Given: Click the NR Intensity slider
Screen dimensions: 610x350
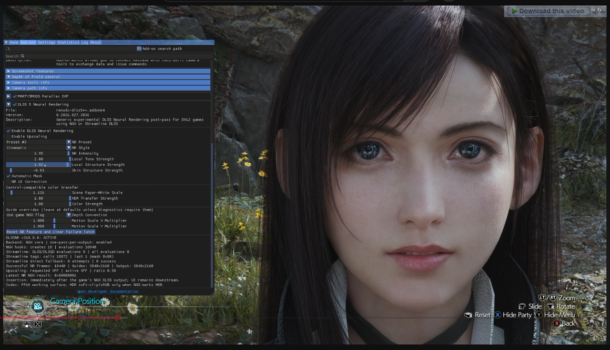Looking at the screenshot, I should tap(38, 153).
